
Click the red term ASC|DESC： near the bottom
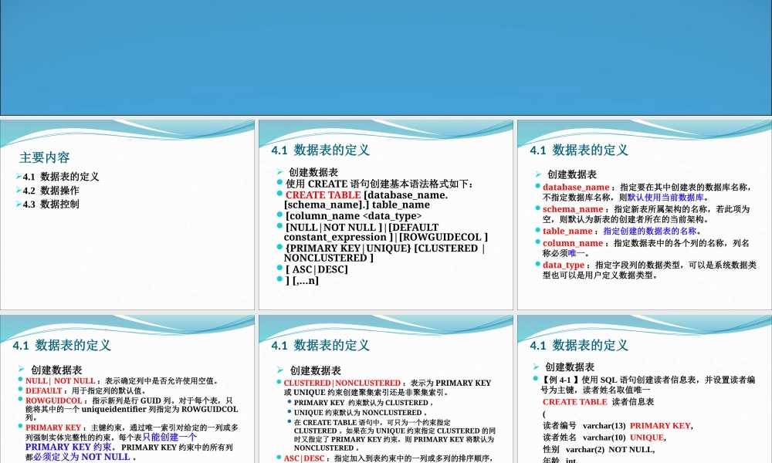click(306, 458)
